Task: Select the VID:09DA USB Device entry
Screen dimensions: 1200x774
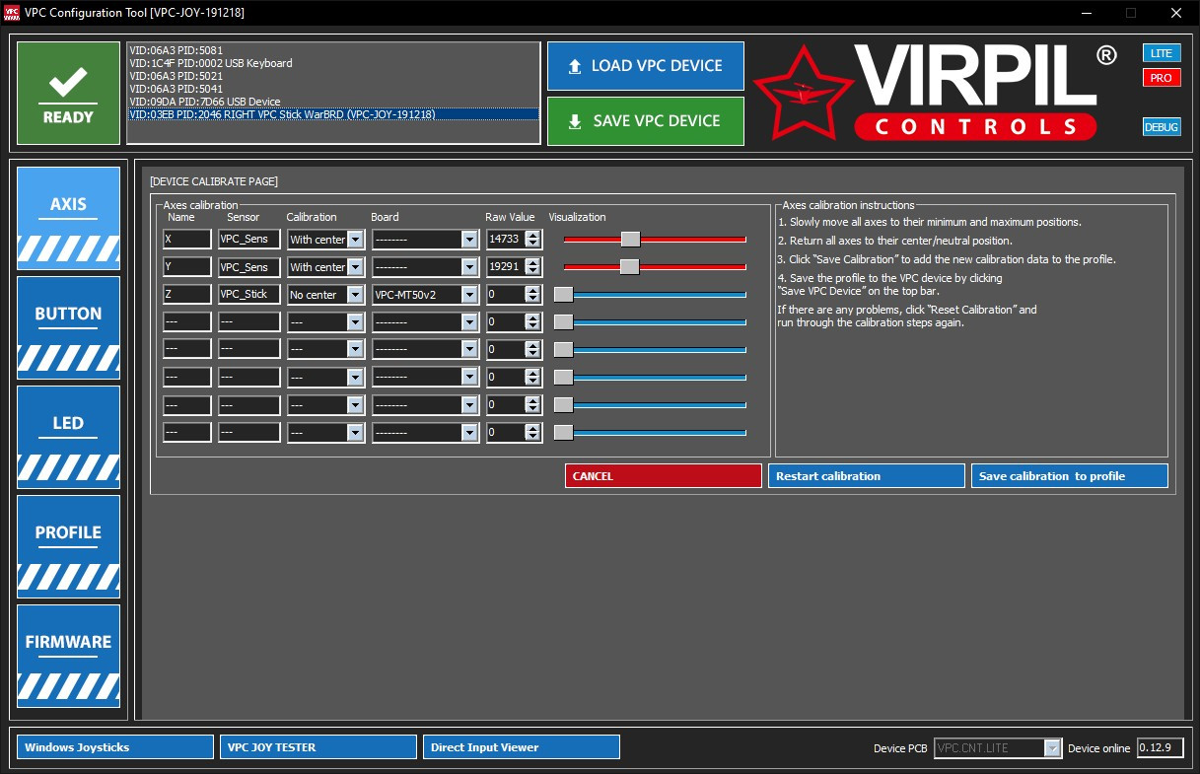Action: (x=334, y=102)
